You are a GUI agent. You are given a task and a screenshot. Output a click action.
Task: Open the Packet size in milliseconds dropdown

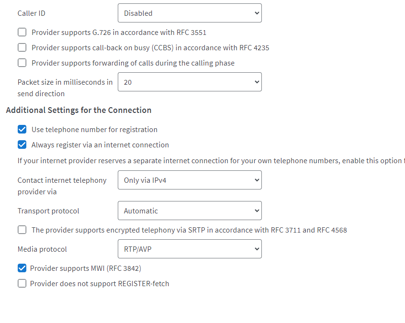(189, 82)
